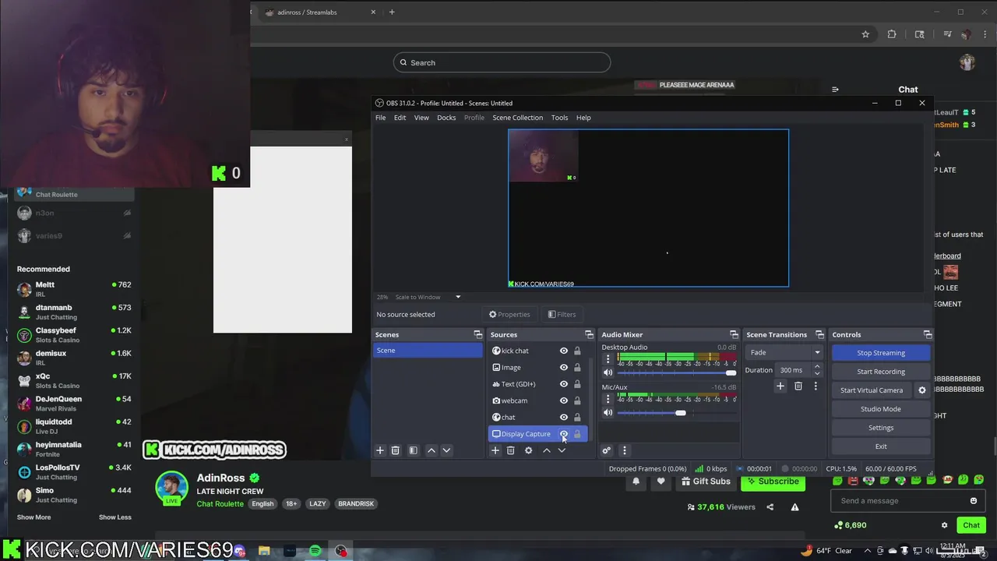Click Show Less in Recommended list
This screenshot has height=561, width=997.
(115, 517)
